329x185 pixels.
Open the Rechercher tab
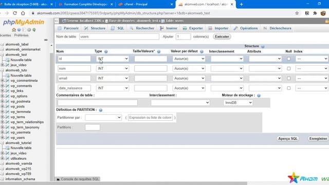tap(142, 28)
